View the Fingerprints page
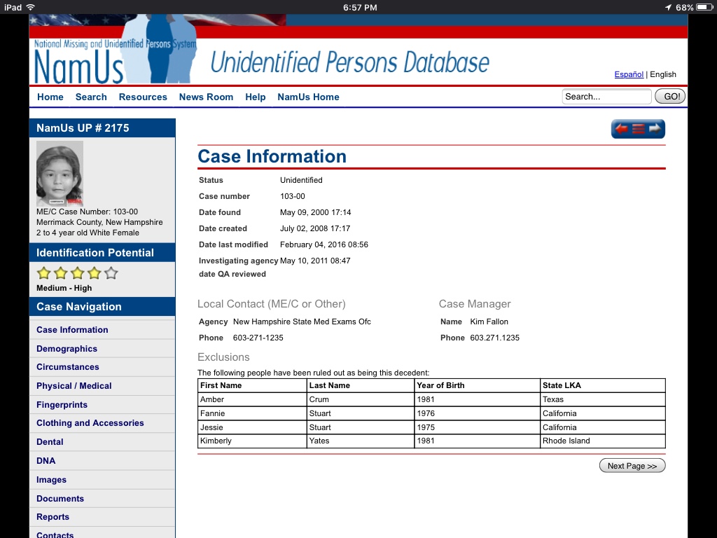717x538 pixels. tap(62, 405)
